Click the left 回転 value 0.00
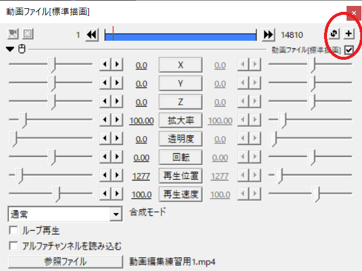362x271 pixels. 141,158
